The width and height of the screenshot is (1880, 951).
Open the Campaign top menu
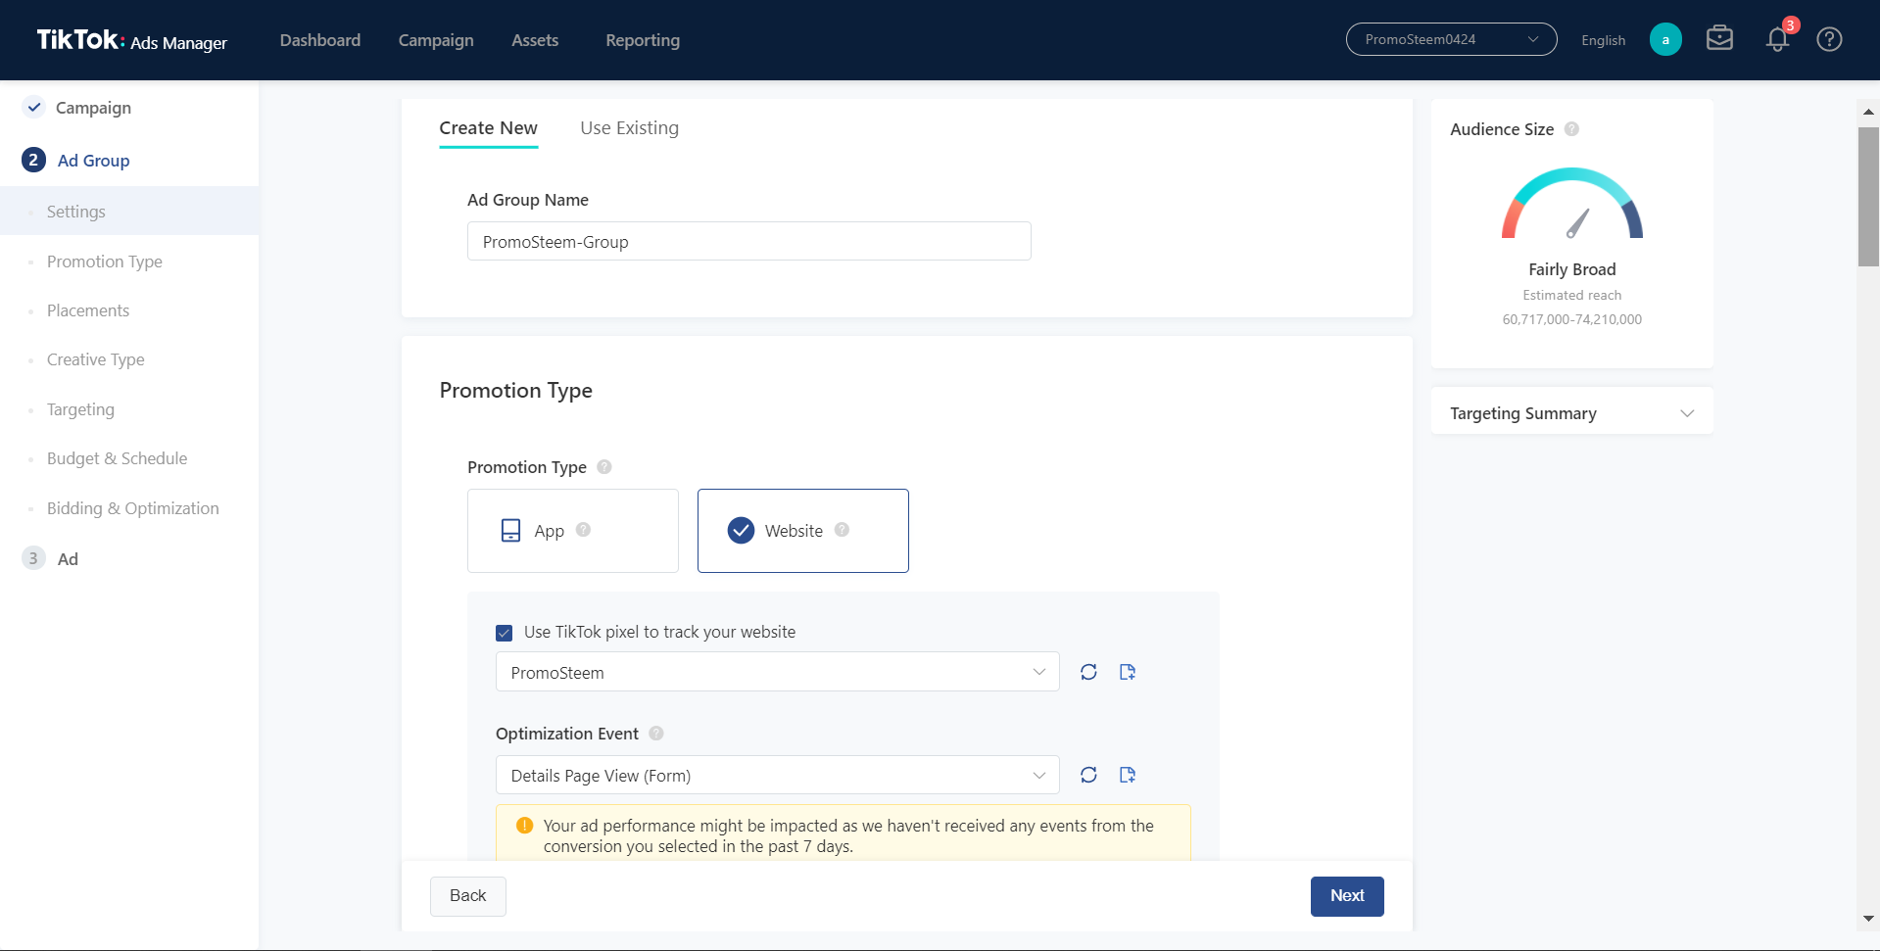tap(436, 40)
